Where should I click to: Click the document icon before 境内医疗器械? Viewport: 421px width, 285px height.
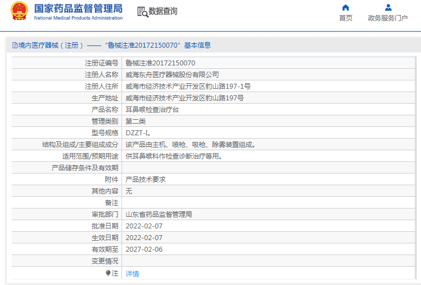15,45
